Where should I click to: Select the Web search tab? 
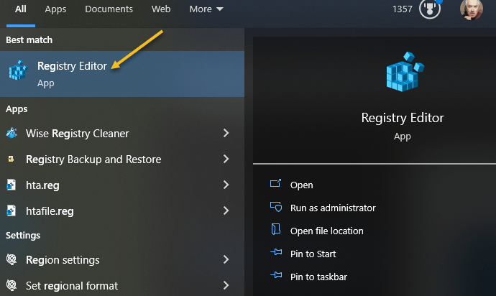point(161,9)
